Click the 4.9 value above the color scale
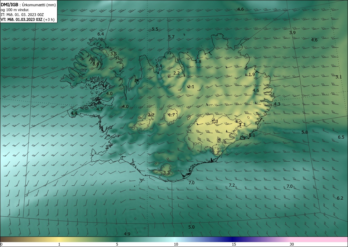 tap(127, 234)
